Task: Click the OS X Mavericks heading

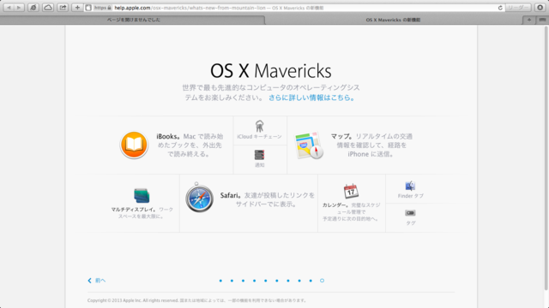Action: pyautogui.click(x=271, y=70)
